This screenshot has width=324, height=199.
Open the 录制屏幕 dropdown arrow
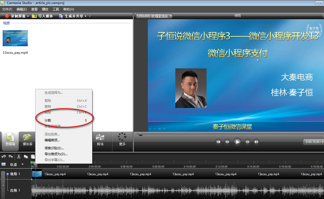click(28, 16)
